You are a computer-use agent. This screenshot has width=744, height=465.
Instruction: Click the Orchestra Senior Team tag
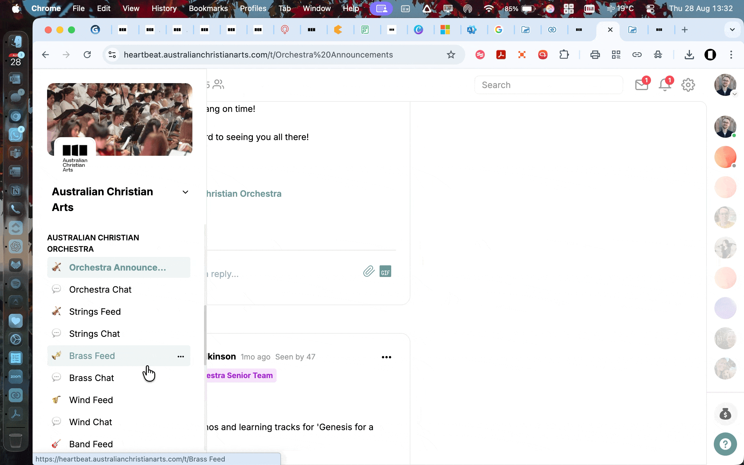coord(241,375)
